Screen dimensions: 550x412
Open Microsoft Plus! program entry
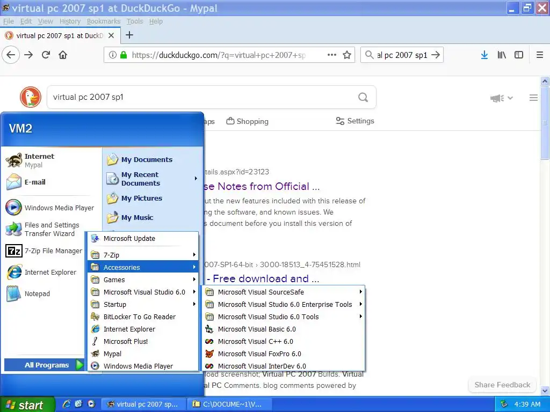(143, 341)
